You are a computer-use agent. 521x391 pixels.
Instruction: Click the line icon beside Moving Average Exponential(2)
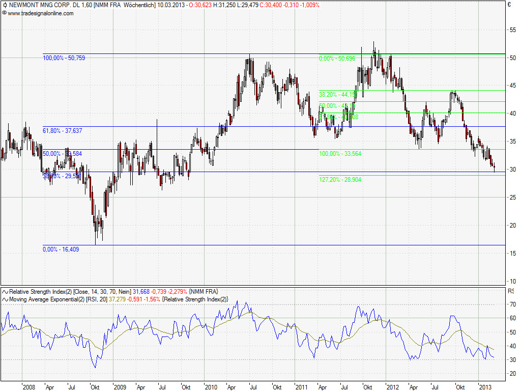(x=5, y=299)
